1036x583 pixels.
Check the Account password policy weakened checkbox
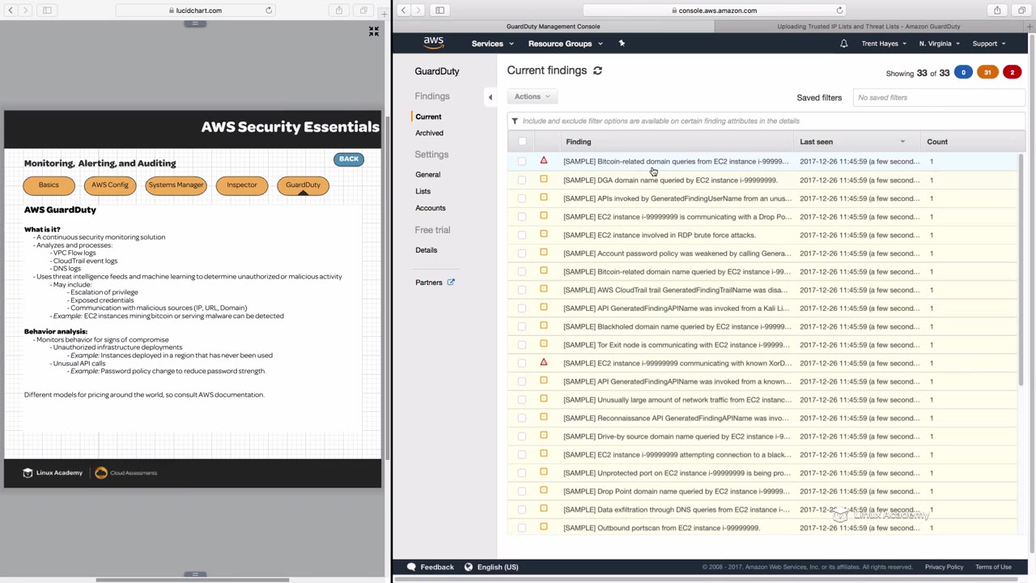click(522, 253)
